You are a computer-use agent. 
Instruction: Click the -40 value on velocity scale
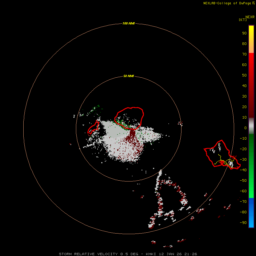(x=243, y=170)
